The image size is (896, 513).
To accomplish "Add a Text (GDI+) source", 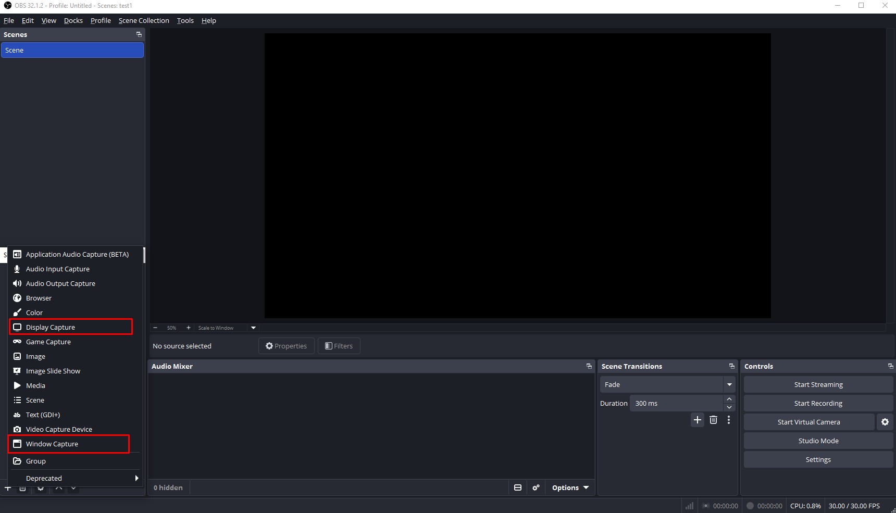I will tap(75, 415).
